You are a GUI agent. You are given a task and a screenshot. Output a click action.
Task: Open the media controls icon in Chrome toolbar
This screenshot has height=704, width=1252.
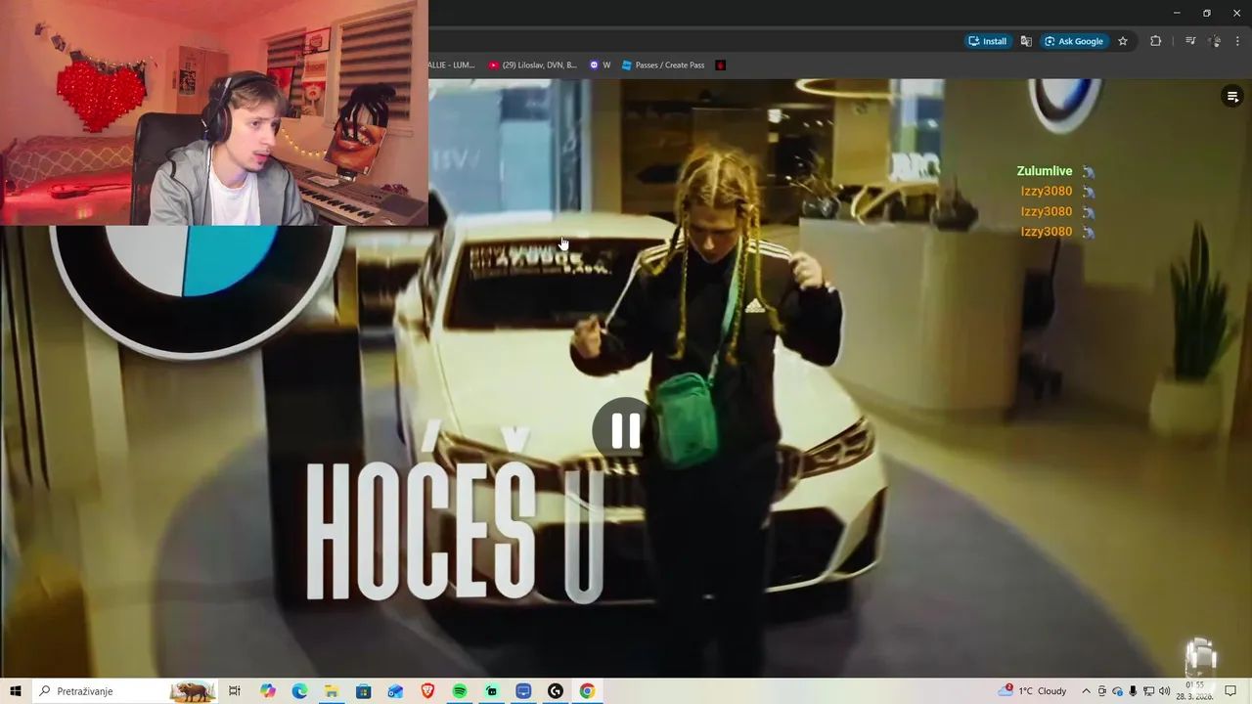(x=1190, y=41)
